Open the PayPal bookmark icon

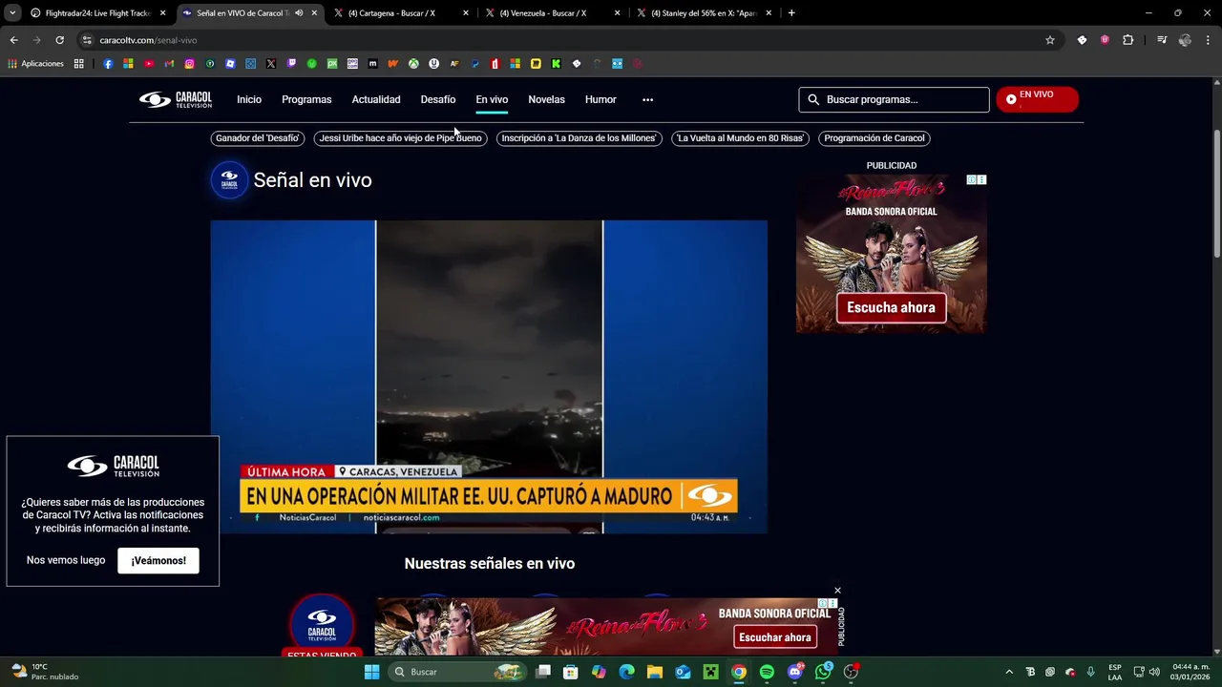coord(474,64)
